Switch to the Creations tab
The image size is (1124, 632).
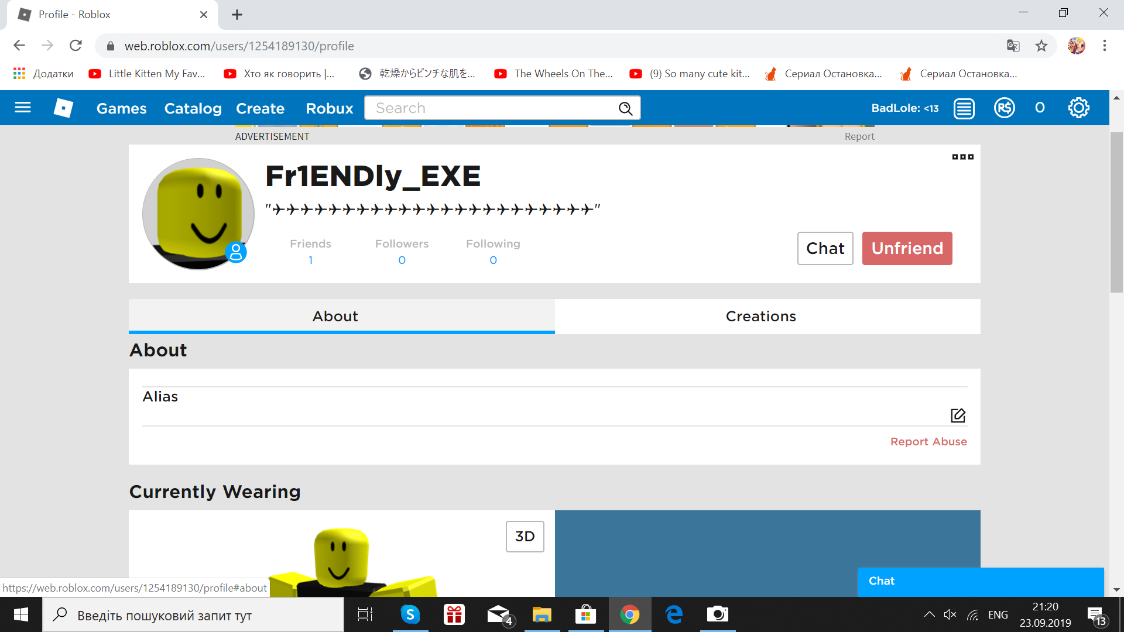pos(761,317)
